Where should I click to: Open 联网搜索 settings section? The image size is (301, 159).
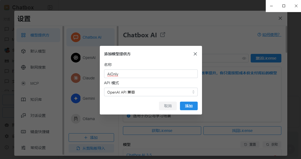pyautogui.click(x=38, y=67)
